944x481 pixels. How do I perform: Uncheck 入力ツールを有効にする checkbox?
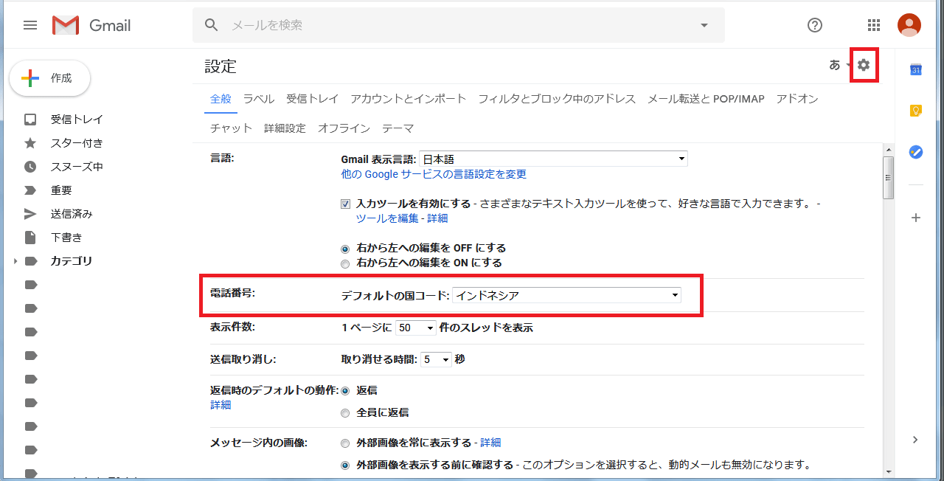(345, 203)
